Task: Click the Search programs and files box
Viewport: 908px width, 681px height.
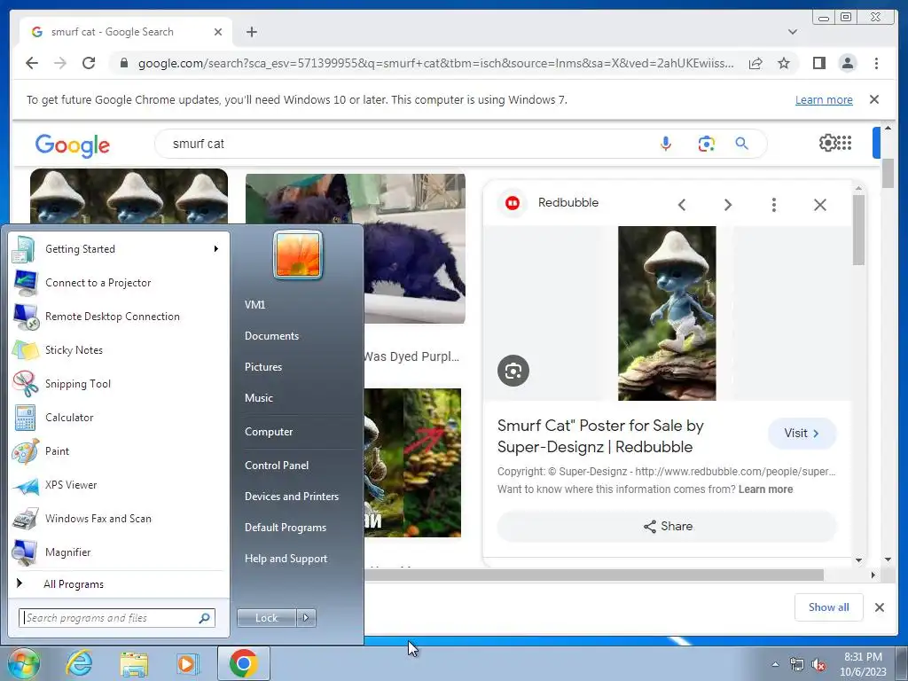Action: point(117,618)
